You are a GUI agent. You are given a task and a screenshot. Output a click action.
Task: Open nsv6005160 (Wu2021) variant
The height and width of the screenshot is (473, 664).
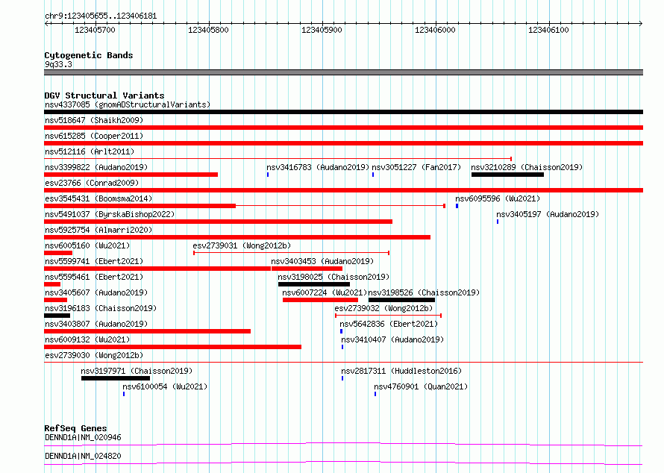click(x=87, y=245)
